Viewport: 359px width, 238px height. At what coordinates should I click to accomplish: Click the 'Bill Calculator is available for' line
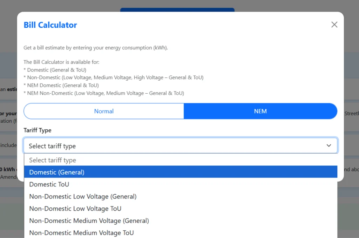pyautogui.click(x=61, y=62)
